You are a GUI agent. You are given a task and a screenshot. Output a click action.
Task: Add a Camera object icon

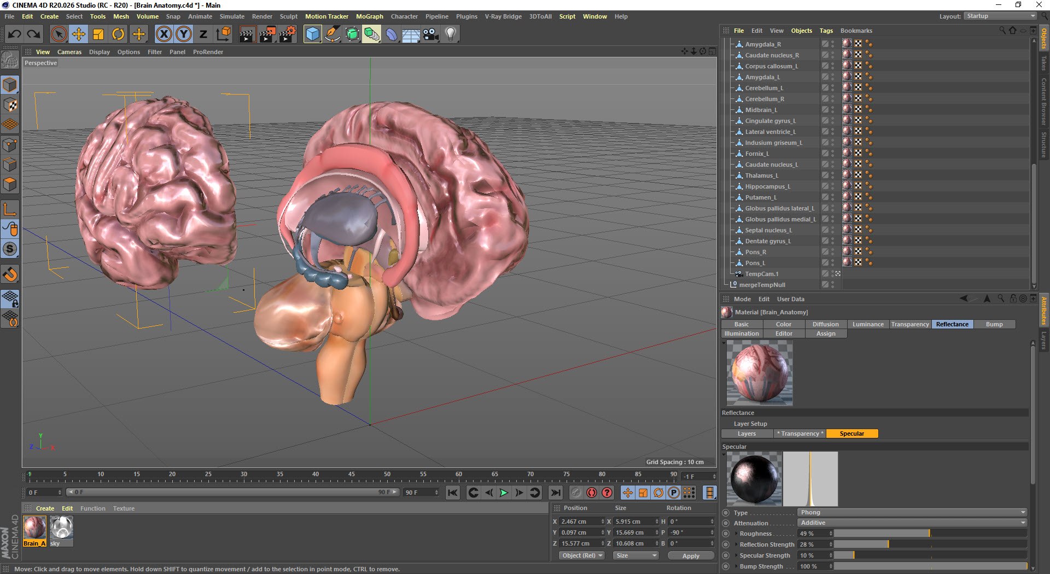(x=431, y=34)
